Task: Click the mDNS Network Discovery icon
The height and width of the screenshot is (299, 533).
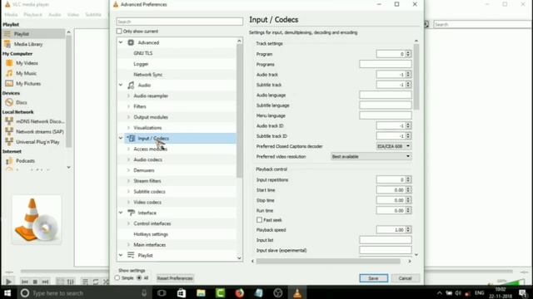Action: point(9,121)
